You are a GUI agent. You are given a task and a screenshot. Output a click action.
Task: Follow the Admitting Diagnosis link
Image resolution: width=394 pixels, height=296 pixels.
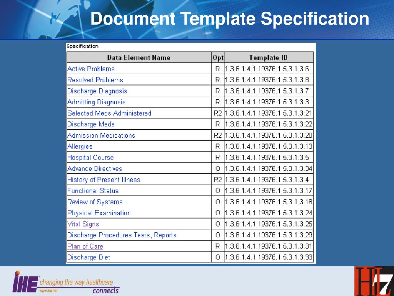pos(96,102)
